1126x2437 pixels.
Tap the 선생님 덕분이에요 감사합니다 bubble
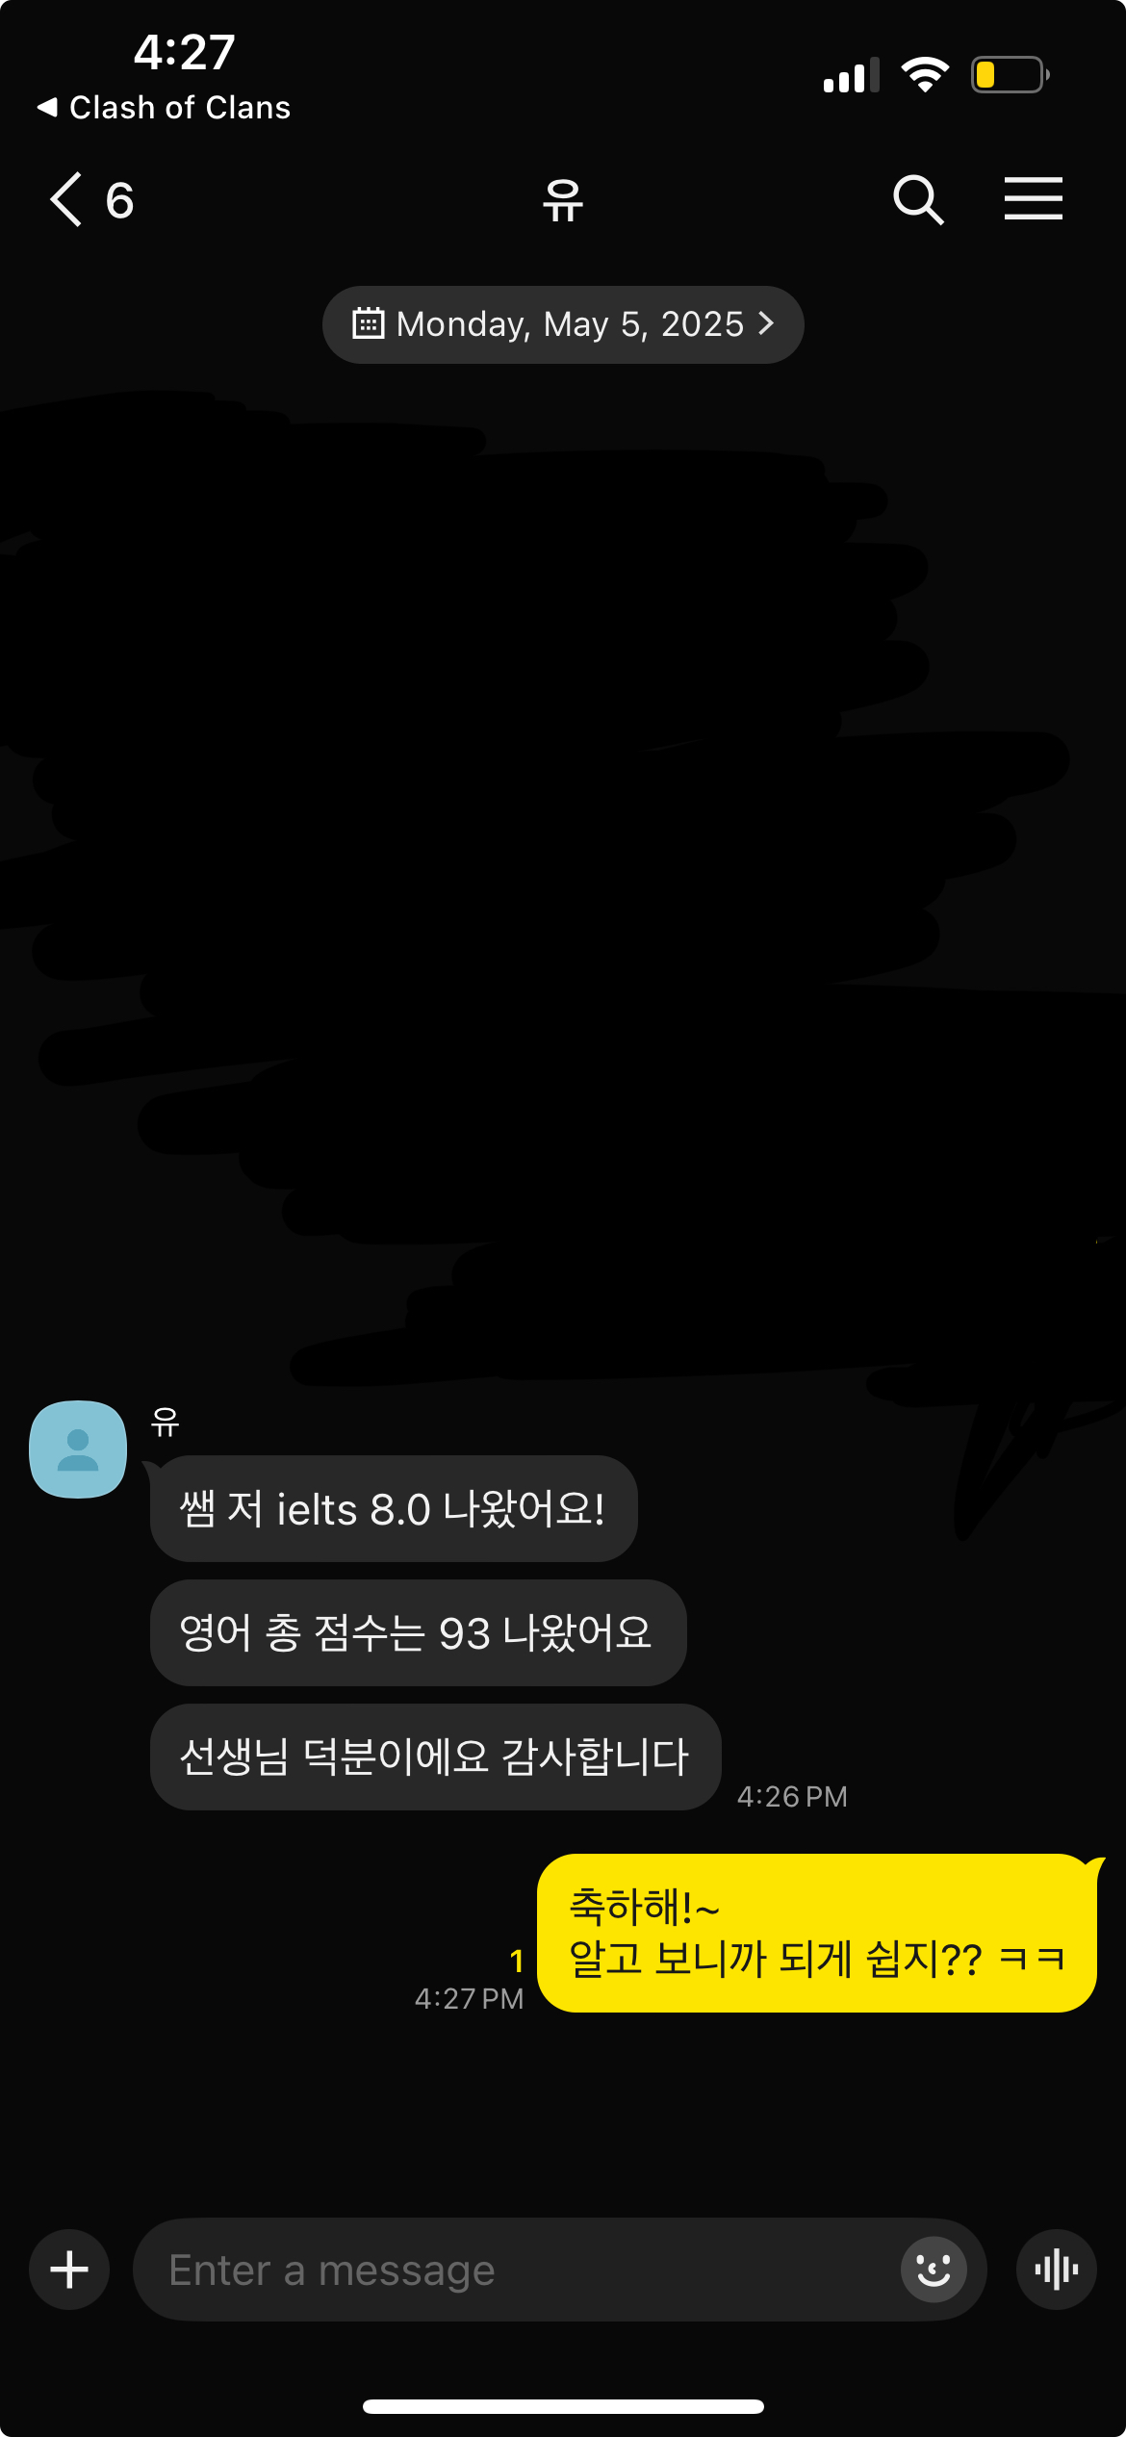(435, 1757)
